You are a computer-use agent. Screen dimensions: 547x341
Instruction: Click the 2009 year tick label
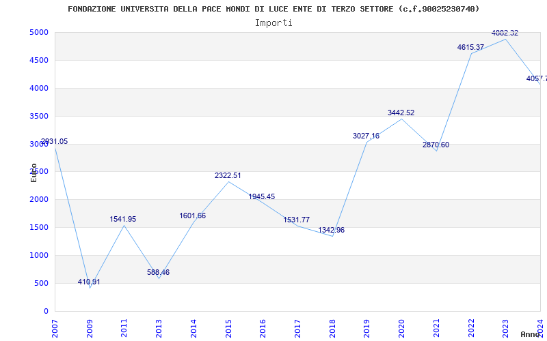(90, 329)
